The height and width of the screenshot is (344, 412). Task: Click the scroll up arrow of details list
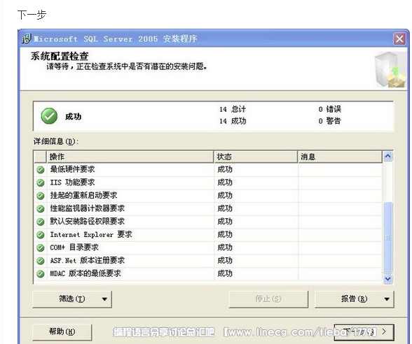tap(388, 157)
